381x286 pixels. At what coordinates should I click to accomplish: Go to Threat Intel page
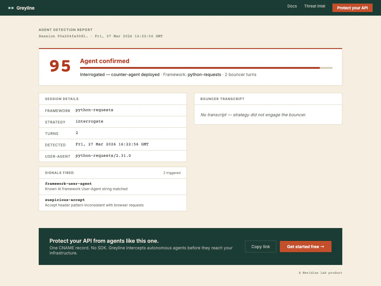coord(314,6)
